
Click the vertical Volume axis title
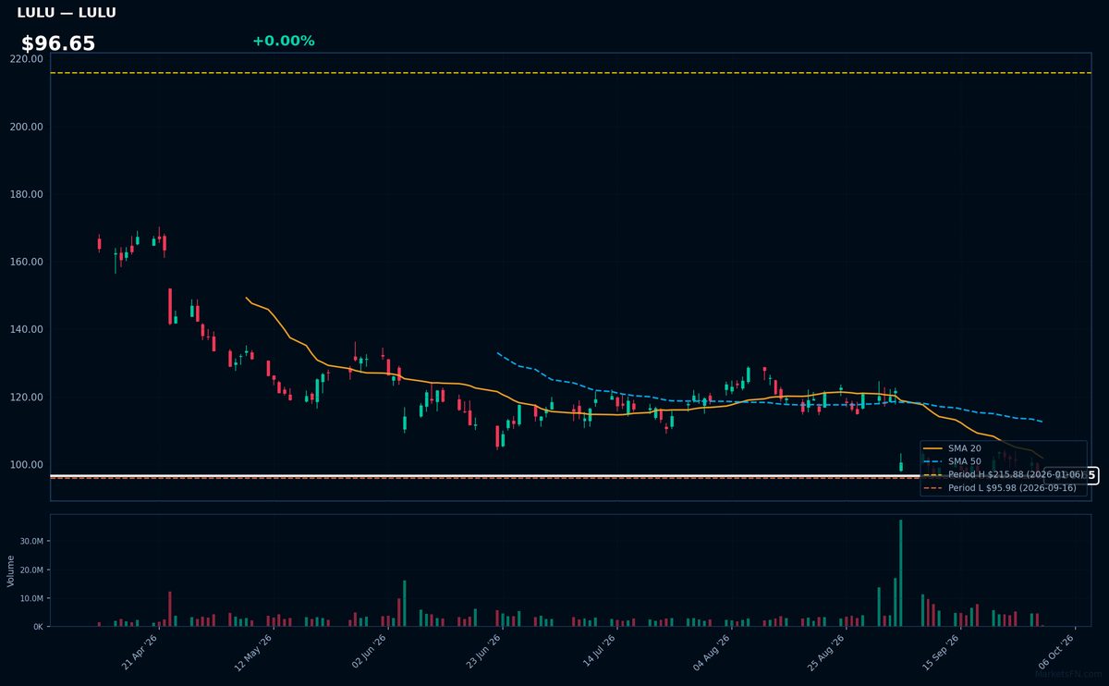11,570
